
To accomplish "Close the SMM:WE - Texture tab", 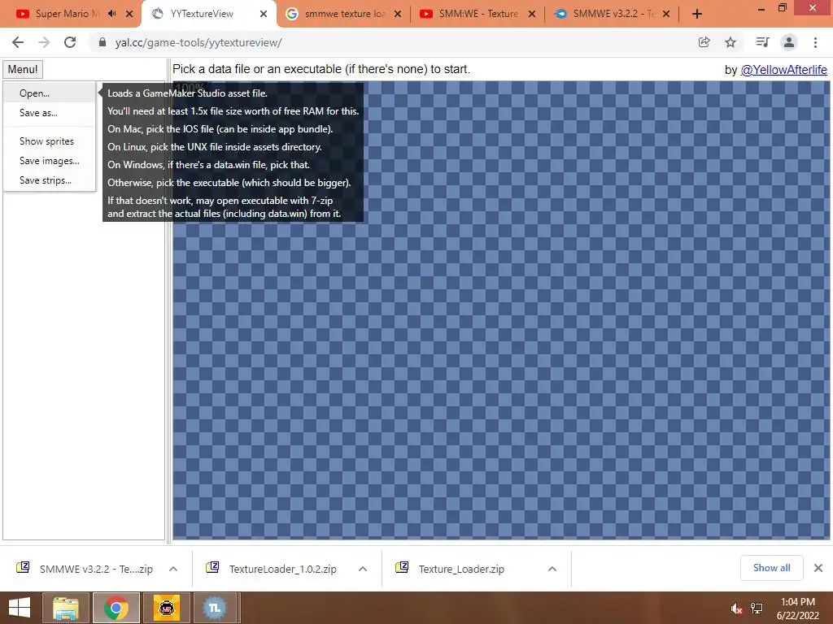I will [x=532, y=14].
